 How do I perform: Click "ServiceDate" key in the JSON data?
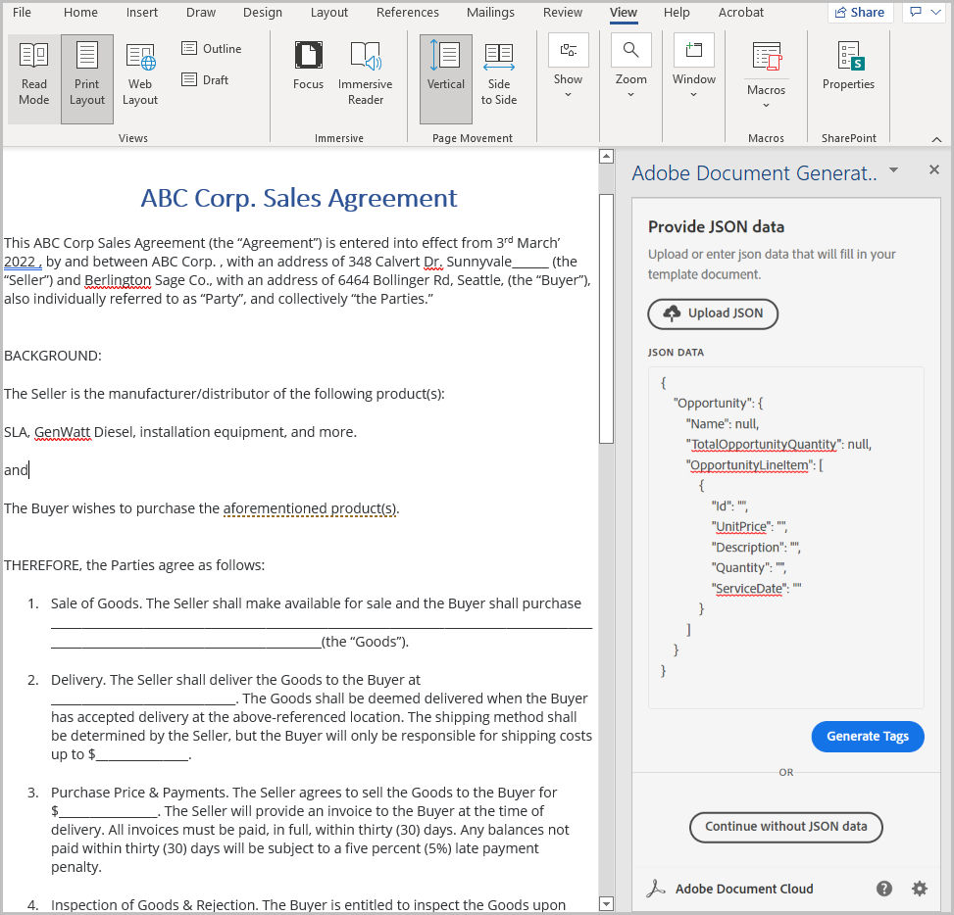pyautogui.click(x=749, y=589)
